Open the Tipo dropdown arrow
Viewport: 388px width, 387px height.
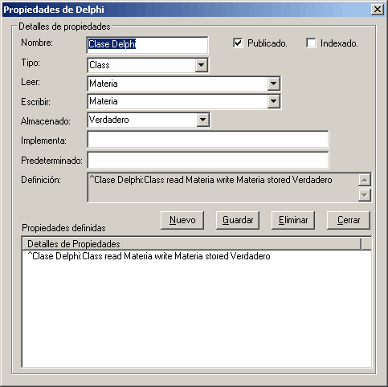[x=202, y=65]
